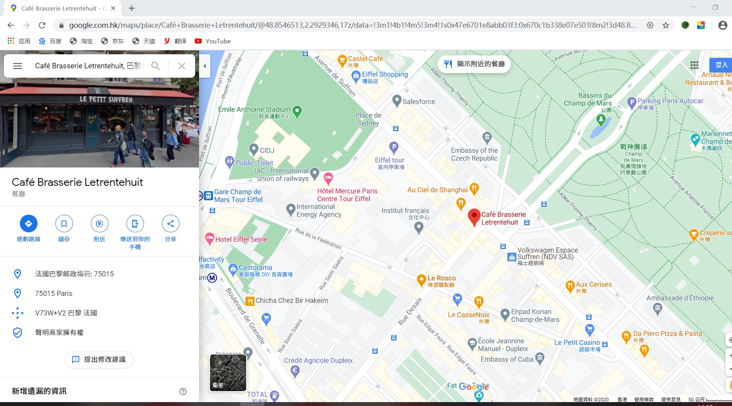Click the Eiffel Shopping marker
The width and height of the screenshot is (732, 406).
(356, 76)
